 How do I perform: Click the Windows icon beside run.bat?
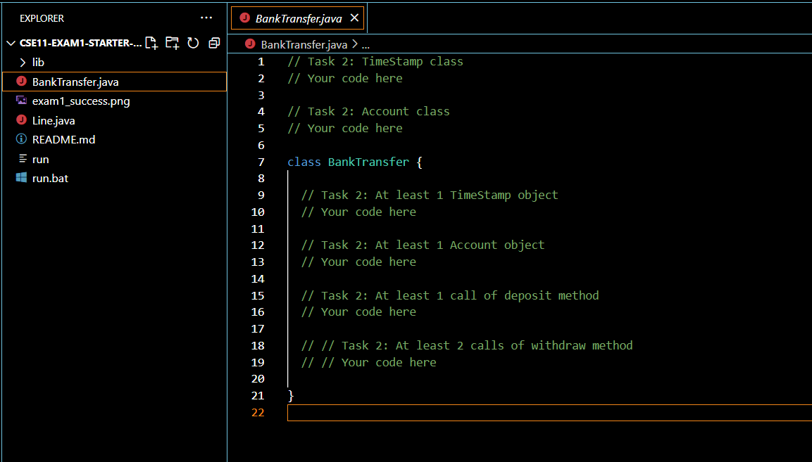pos(23,178)
